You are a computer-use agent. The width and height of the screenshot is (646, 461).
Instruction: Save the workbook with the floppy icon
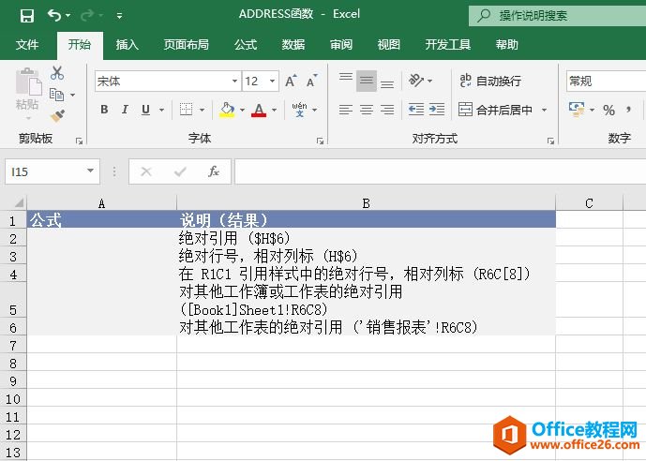27,16
